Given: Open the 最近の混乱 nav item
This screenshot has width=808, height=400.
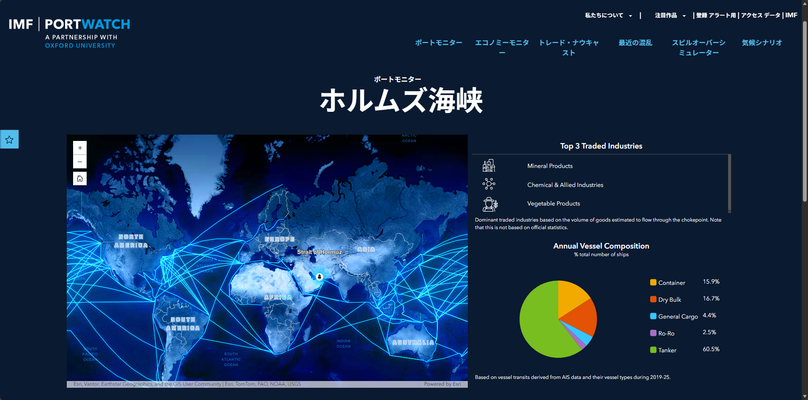Looking at the screenshot, I should click(x=635, y=43).
